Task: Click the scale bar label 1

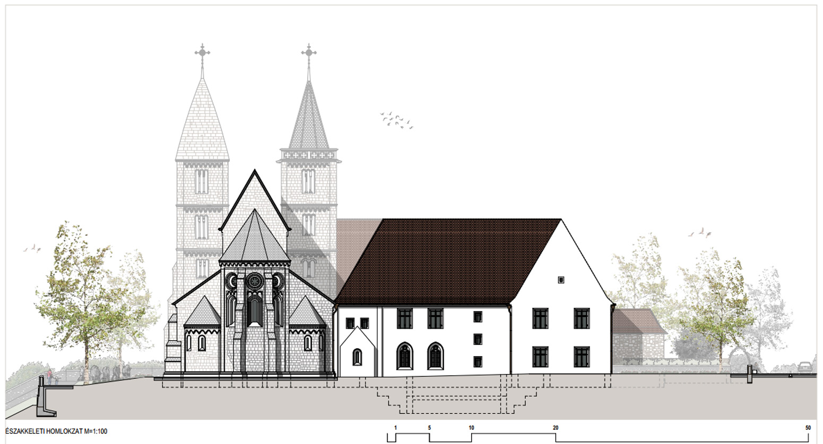Action: [395, 428]
